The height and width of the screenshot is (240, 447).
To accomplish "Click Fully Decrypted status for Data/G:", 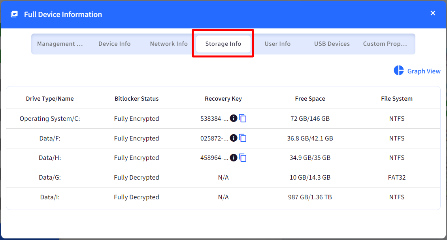I will (137, 177).
